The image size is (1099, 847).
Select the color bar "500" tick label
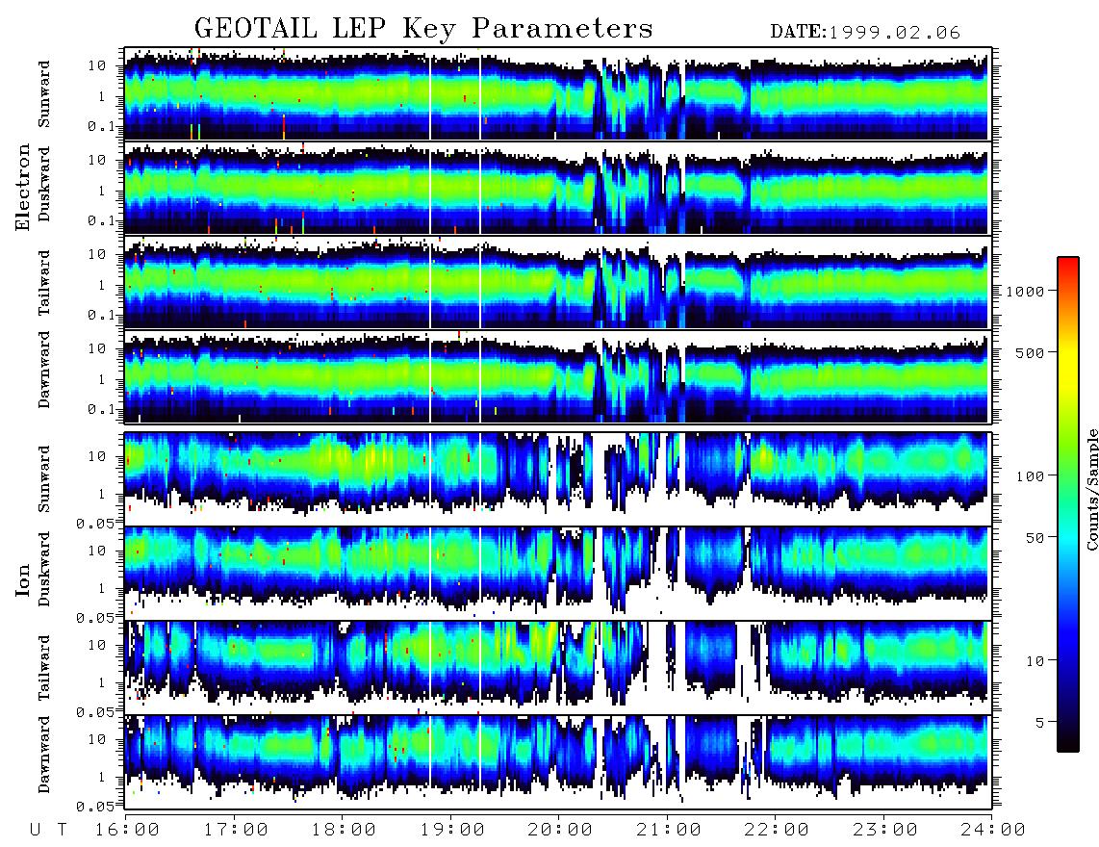[x=1031, y=352]
